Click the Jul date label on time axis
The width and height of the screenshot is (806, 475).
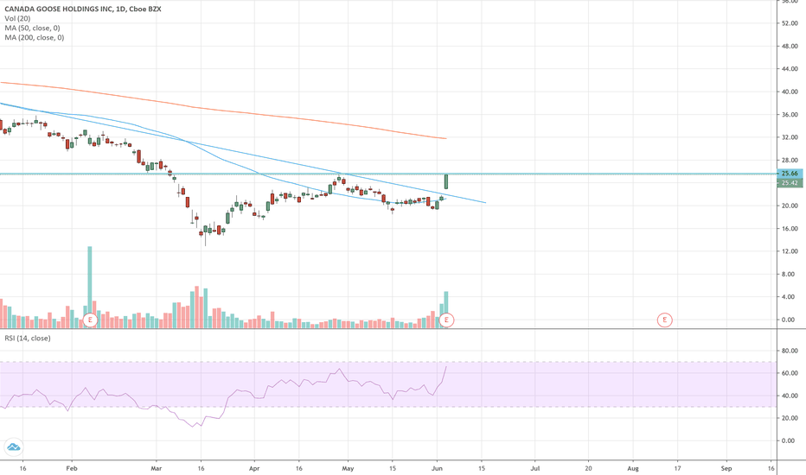click(535, 468)
